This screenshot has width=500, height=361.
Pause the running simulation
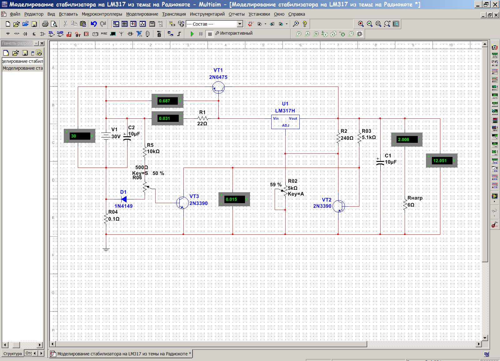pos(201,34)
